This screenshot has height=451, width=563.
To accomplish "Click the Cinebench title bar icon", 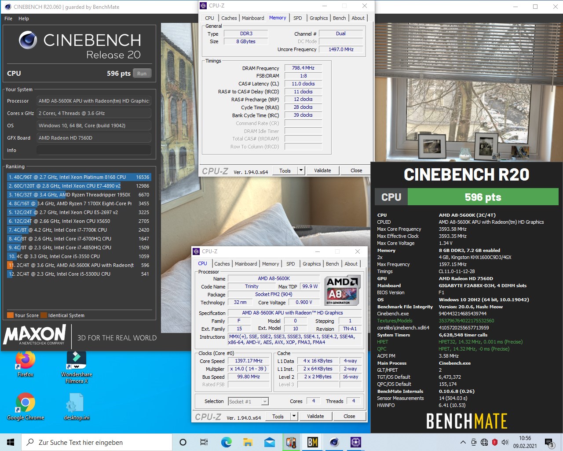I will pos(7,7).
